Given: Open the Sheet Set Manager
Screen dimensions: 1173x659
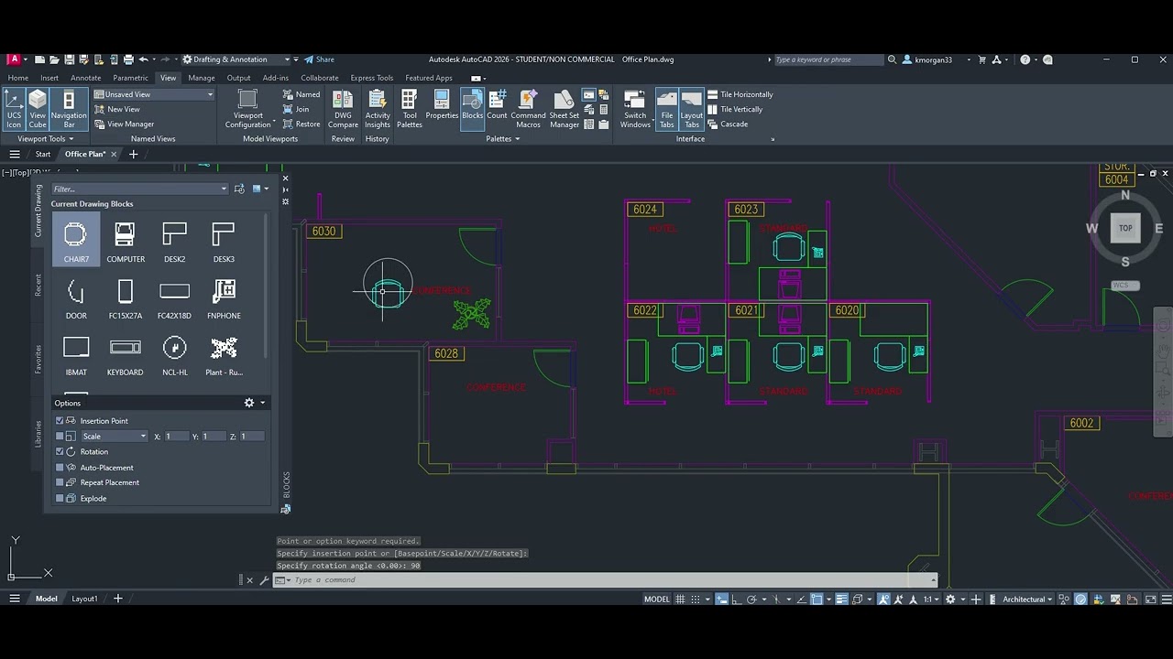Looking at the screenshot, I should coord(565,109).
